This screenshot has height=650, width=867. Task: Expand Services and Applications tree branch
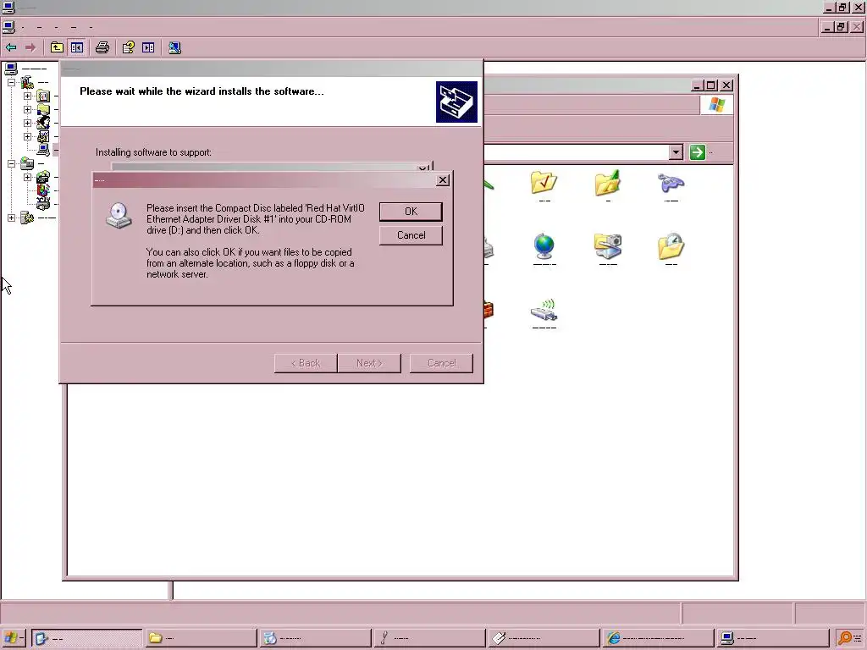tap(11, 218)
